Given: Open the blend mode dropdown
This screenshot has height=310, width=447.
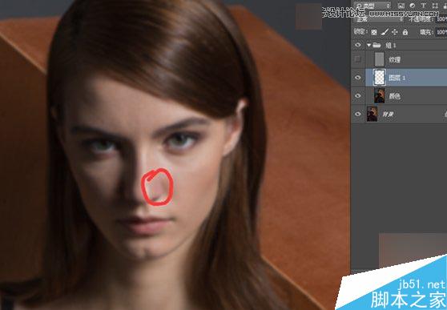Looking at the screenshot, I should (x=379, y=19).
